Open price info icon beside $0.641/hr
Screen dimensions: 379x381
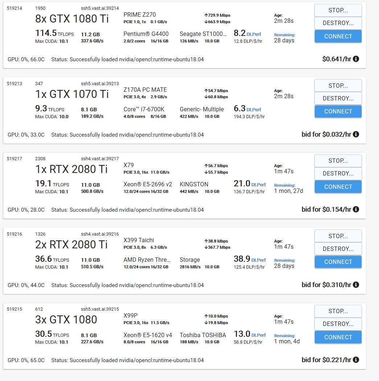point(356,59)
